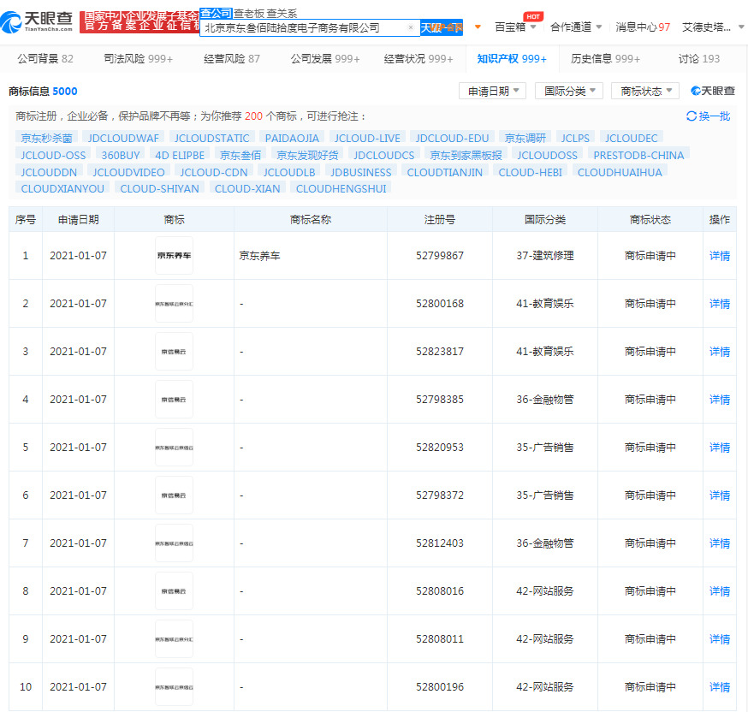Select registration number 52799867 cell
Image resolution: width=748 pixels, height=712 pixels.
point(439,256)
